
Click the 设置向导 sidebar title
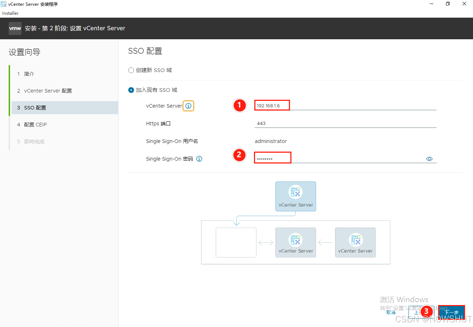24,52
